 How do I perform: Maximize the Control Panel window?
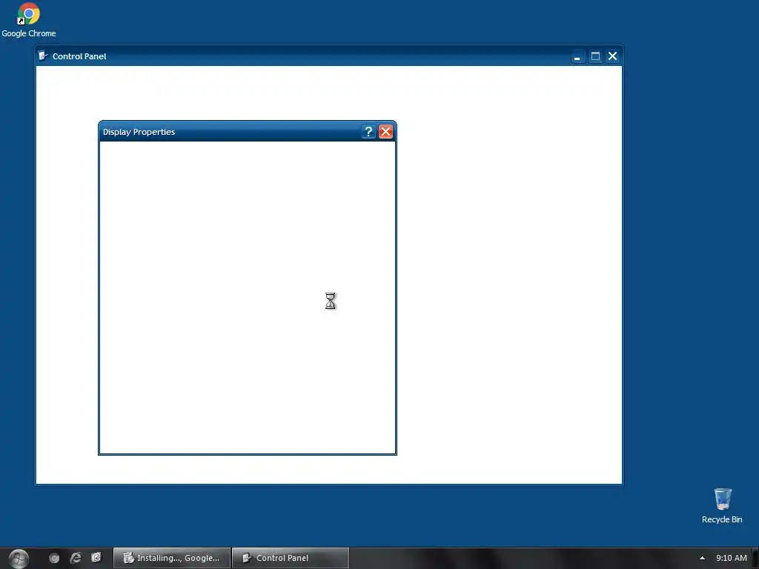pos(595,56)
